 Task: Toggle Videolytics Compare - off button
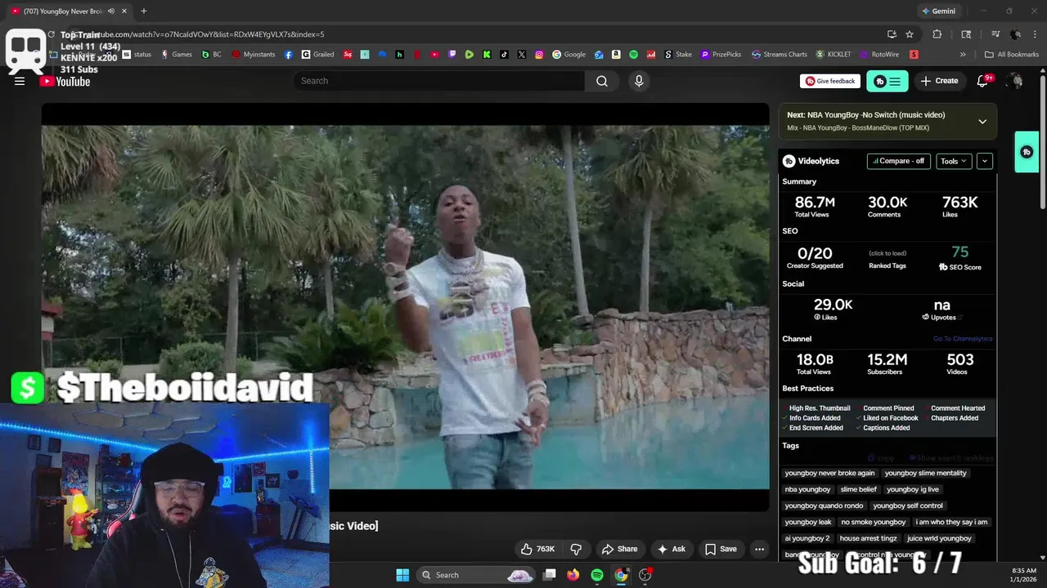click(898, 161)
